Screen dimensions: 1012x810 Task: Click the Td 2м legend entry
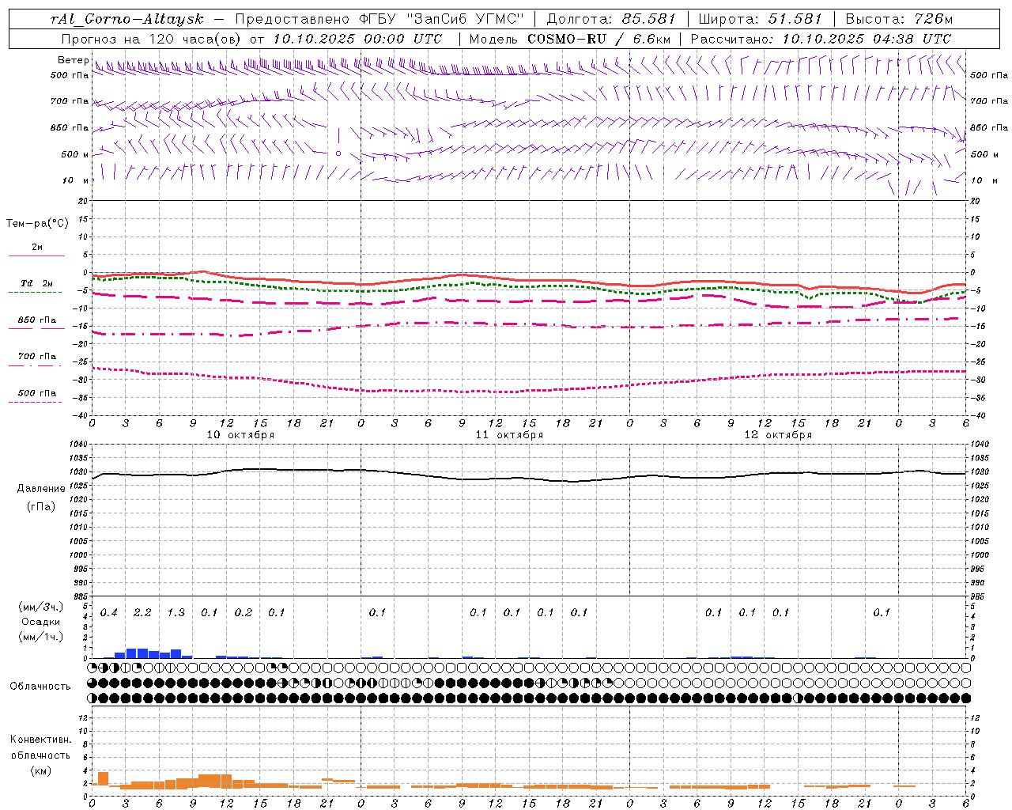click(x=36, y=283)
